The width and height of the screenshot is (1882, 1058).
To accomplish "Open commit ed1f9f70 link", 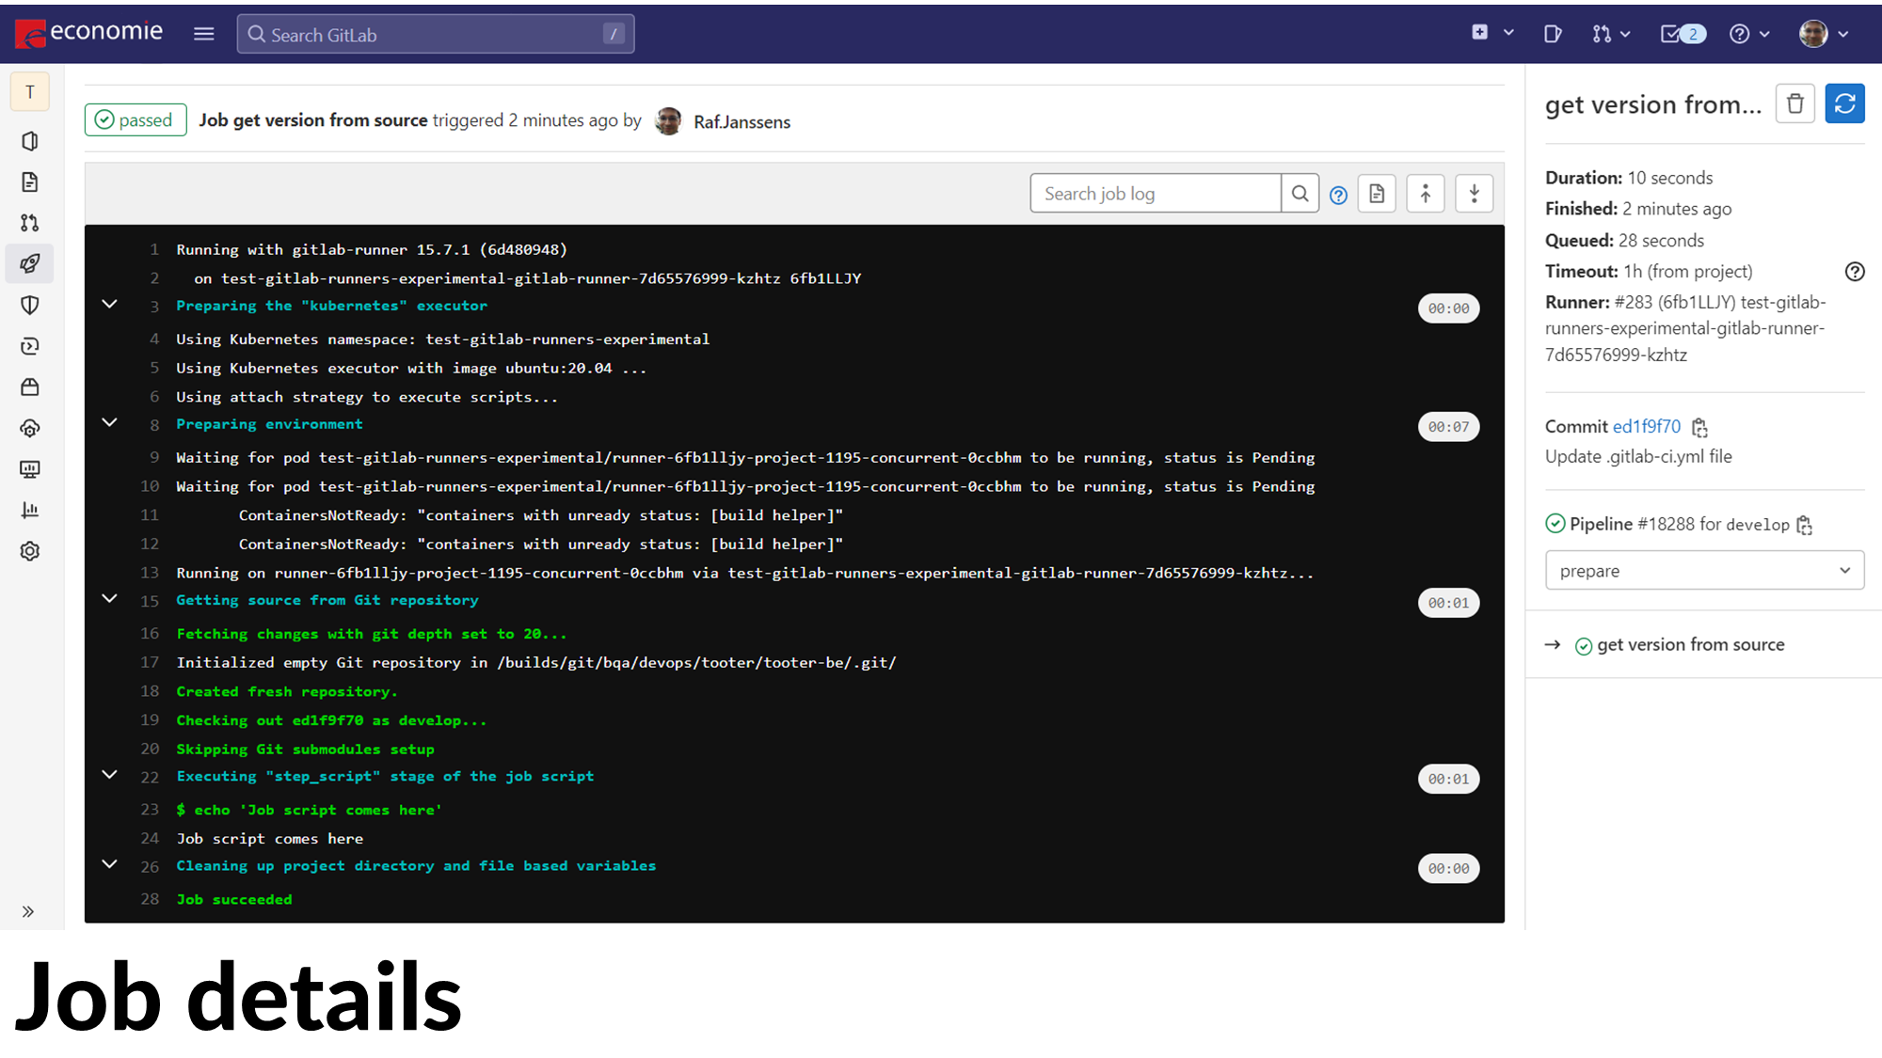I will [x=1646, y=427].
